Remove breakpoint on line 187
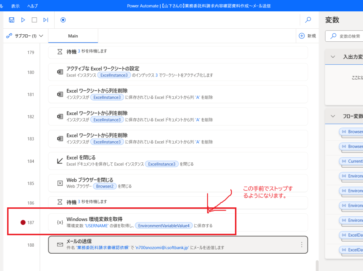The image size is (363, 271). point(23,223)
